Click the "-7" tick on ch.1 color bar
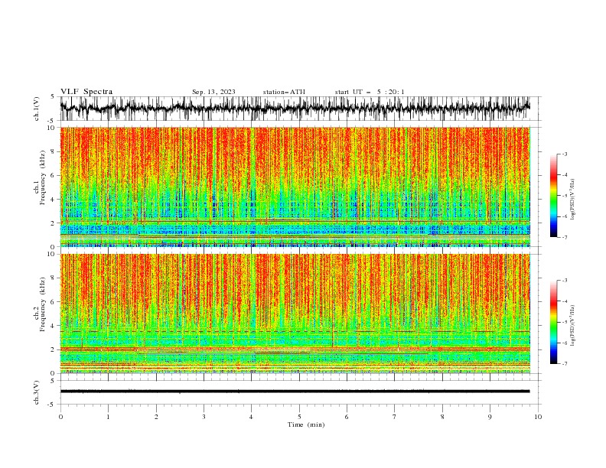The width and height of the screenshot is (606, 468). [565, 237]
